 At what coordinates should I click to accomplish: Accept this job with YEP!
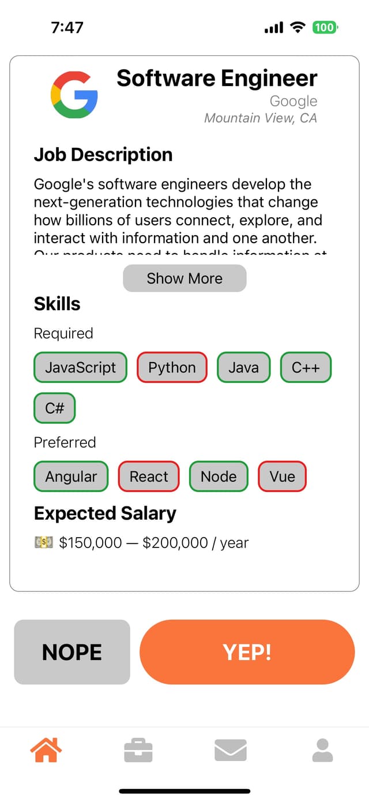tap(247, 652)
